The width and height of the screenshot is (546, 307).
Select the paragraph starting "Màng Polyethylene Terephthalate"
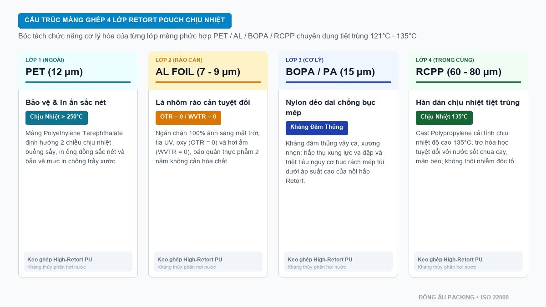[75, 147]
